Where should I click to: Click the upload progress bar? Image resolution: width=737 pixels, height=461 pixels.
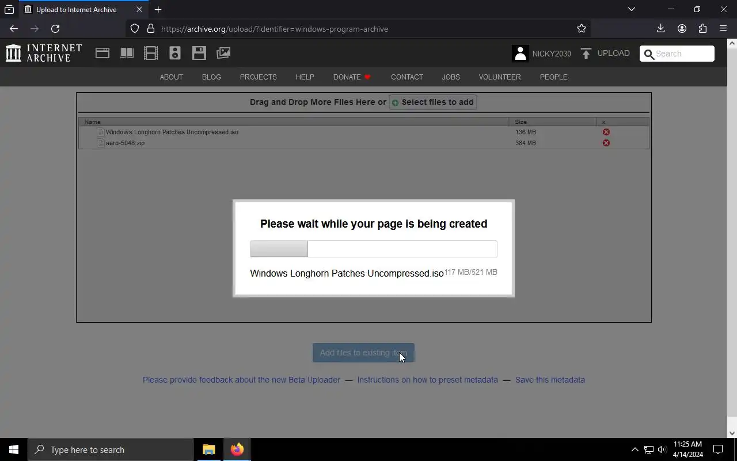374,249
